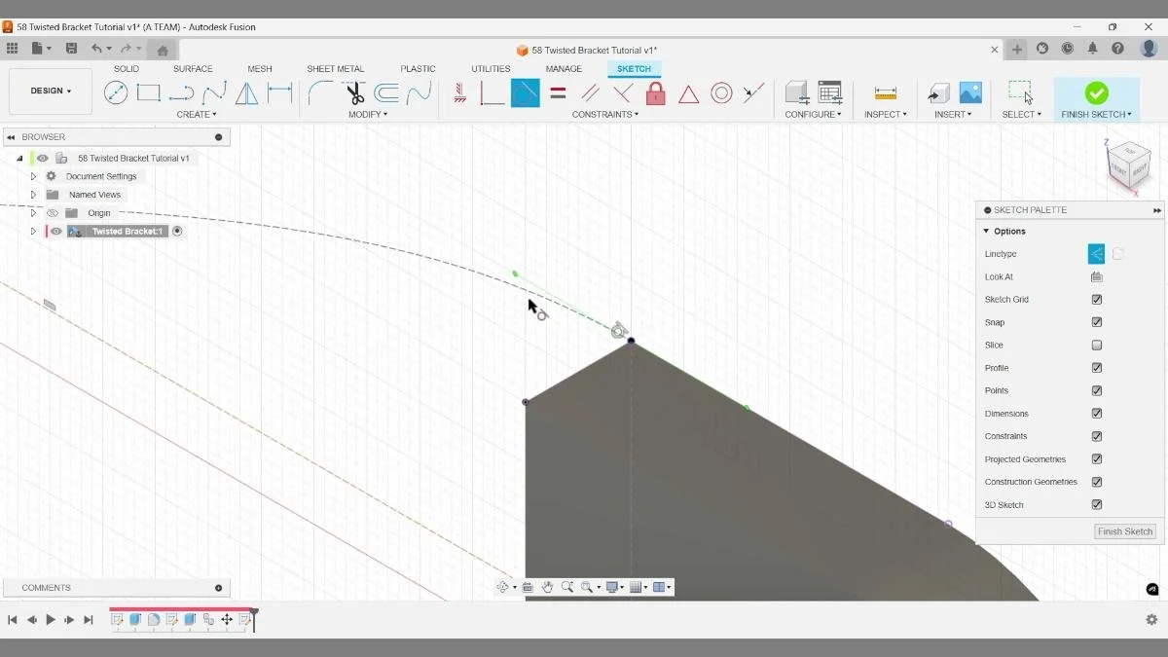Select the Orbit tool in navigation bar
1168x657 pixels.
503,586
